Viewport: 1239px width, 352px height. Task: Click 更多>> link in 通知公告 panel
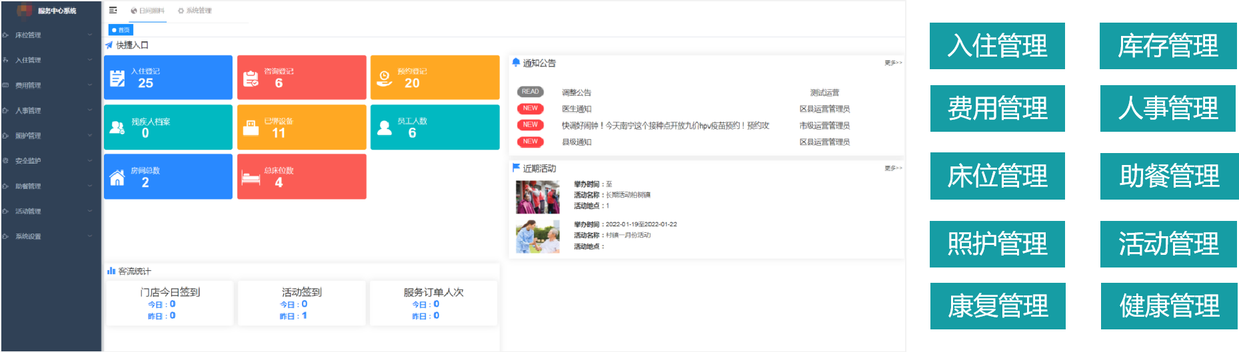(x=893, y=63)
